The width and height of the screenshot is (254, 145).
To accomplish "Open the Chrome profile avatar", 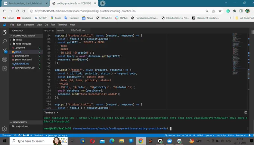I will [x=247, y=11].
